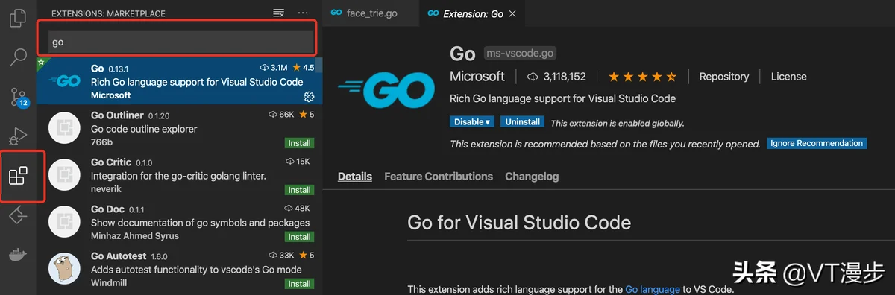The height and width of the screenshot is (295, 895).
Task: Open Source Control view with 12 badge
Action: pyautogui.click(x=19, y=97)
